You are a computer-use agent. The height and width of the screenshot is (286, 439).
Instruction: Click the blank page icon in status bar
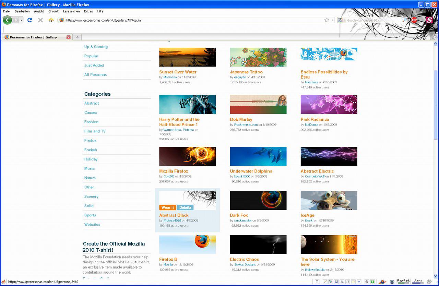[317, 282]
